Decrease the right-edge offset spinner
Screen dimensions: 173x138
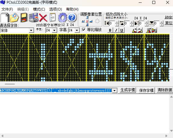click(x=147, y=25)
